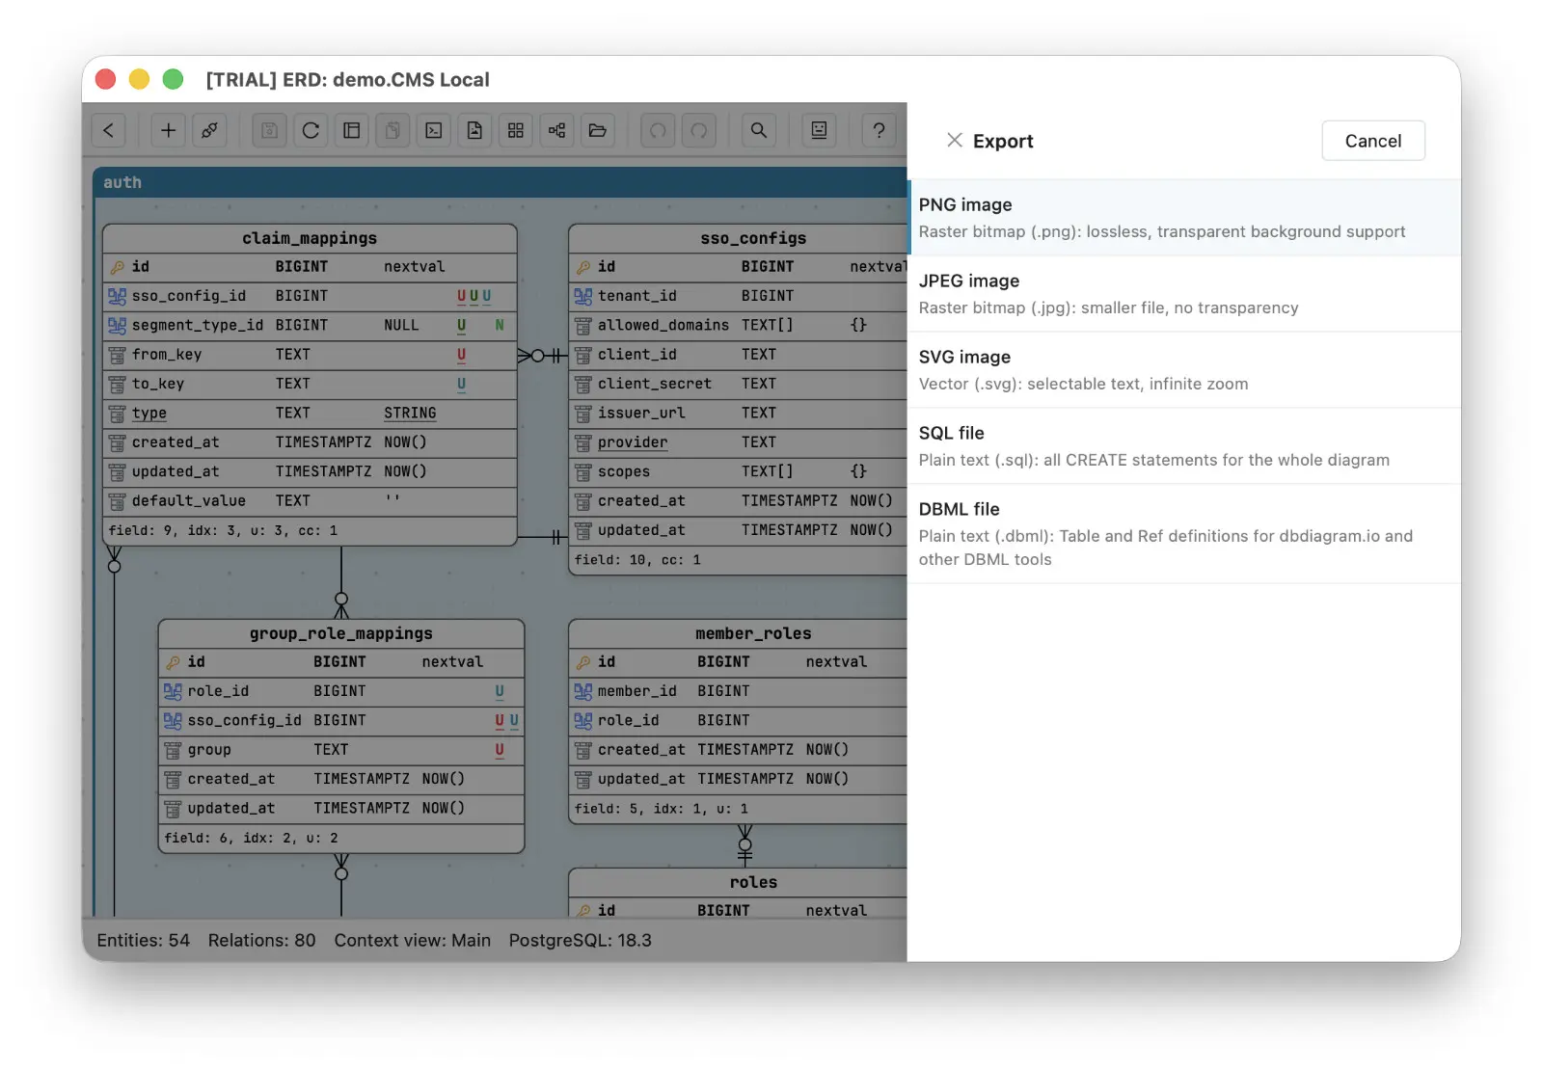Select the group field in group_role_mappings
Screen dimensions: 1543x1070
coord(341,750)
